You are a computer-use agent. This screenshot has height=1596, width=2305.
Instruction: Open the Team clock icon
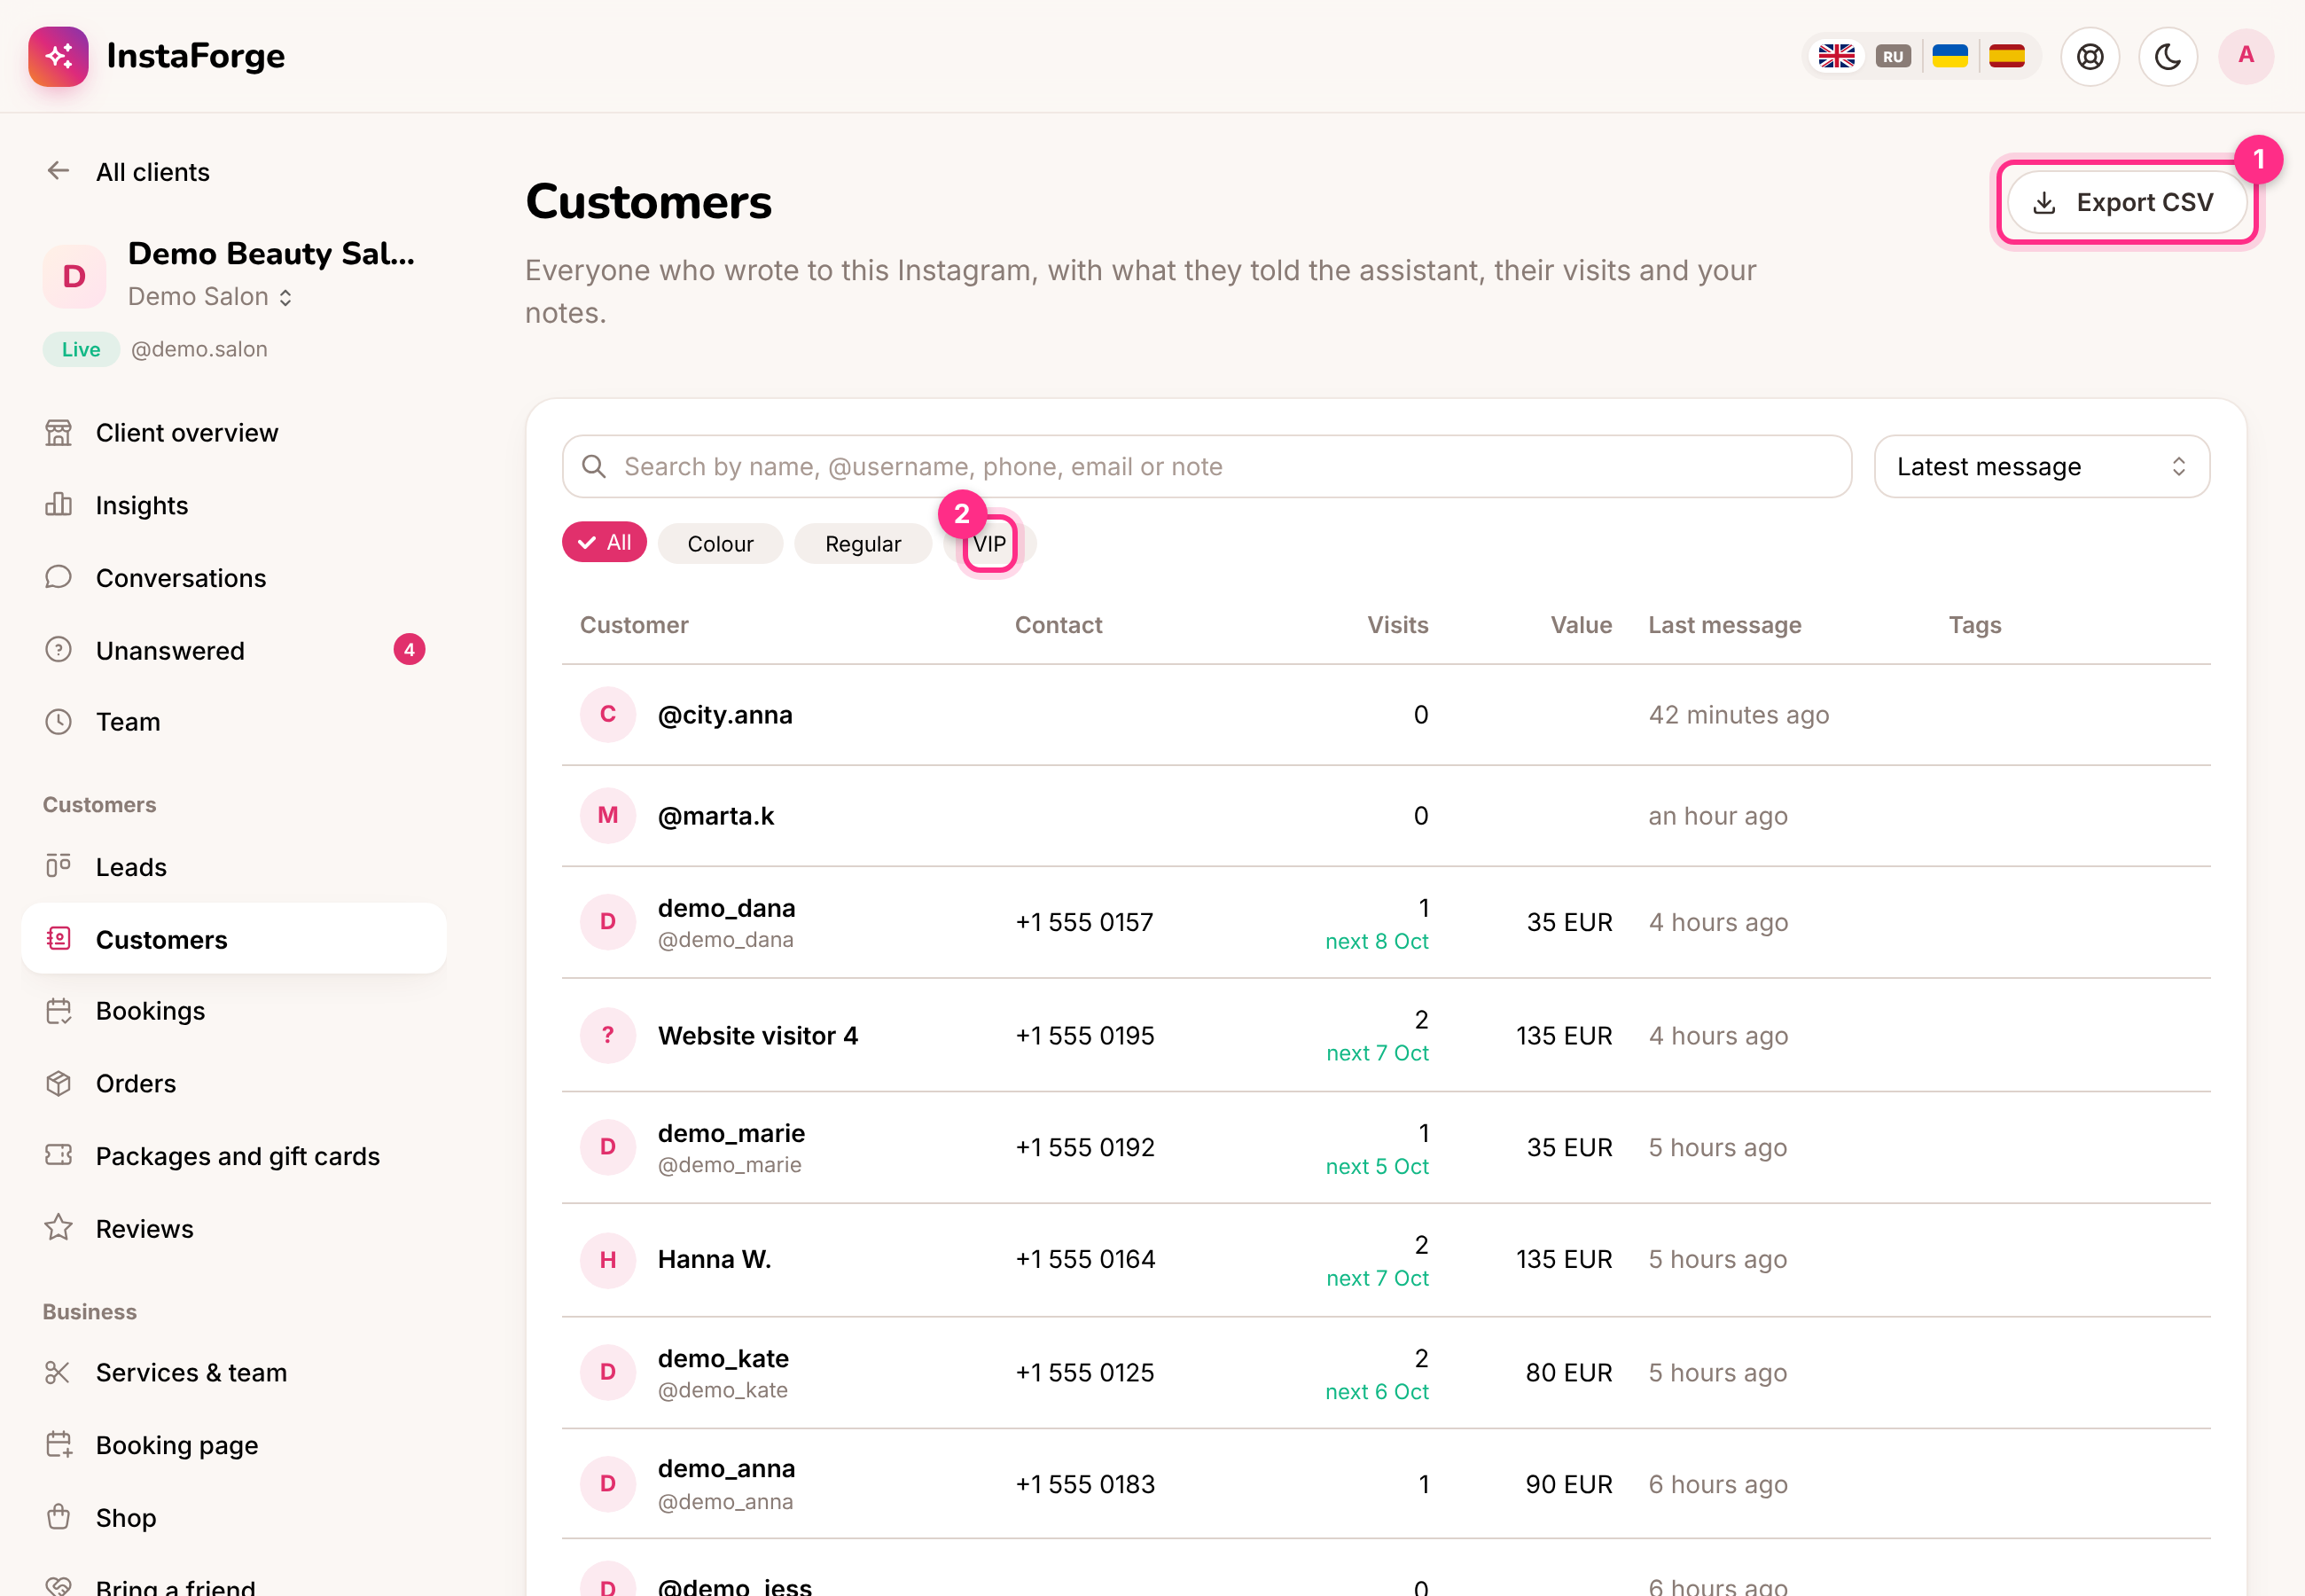pos(59,722)
